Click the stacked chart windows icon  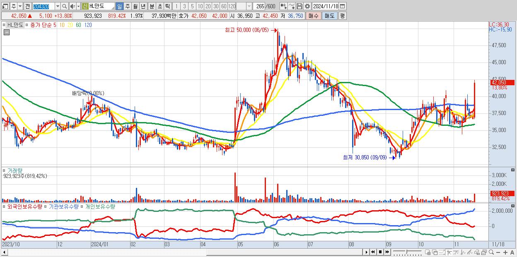point(484,252)
